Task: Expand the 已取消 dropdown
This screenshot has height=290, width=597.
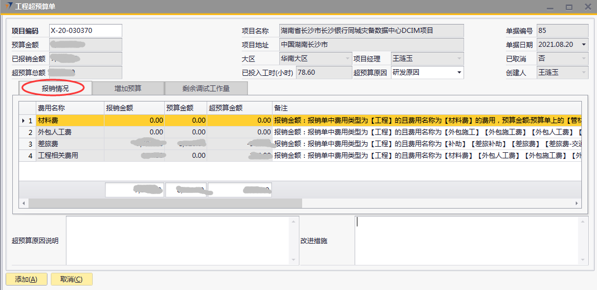Action: click(x=584, y=59)
